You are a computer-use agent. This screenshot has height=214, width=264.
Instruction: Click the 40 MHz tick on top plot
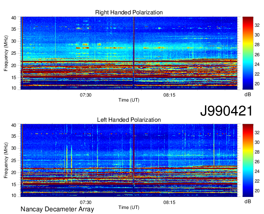click(x=14, y=18)
